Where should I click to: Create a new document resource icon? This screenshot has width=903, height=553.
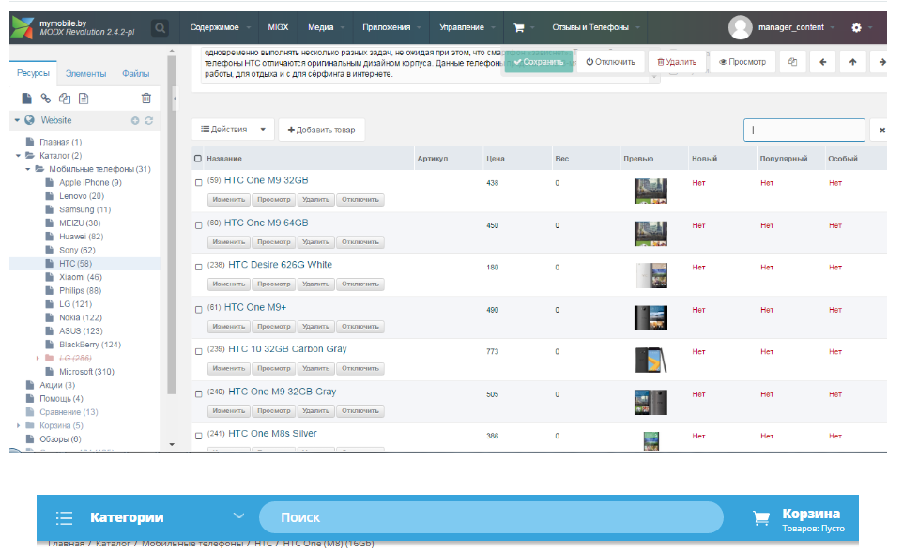click(26, 99)
